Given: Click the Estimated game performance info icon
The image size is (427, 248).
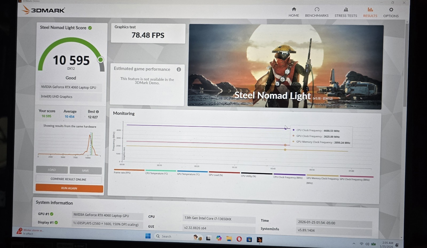Looking at the screenshot, I should click(x=179, y=69).
